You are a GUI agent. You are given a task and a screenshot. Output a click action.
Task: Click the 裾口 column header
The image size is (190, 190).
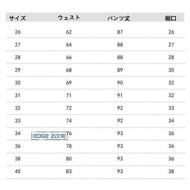pos(171,18)
